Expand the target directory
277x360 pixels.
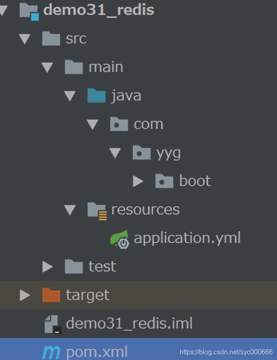tap(24, 294)
